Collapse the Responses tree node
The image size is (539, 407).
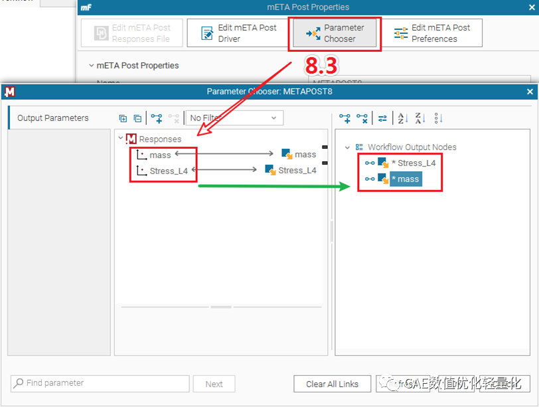tap(120, 138)
